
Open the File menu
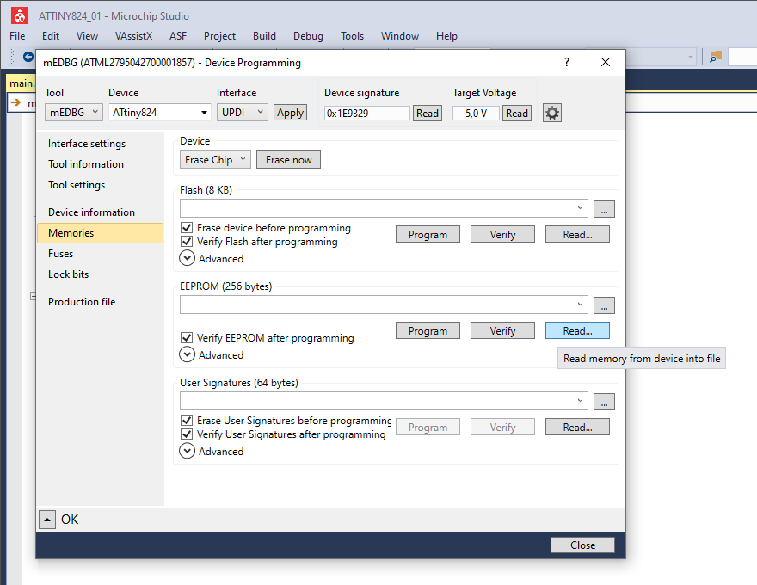point(17,36)
